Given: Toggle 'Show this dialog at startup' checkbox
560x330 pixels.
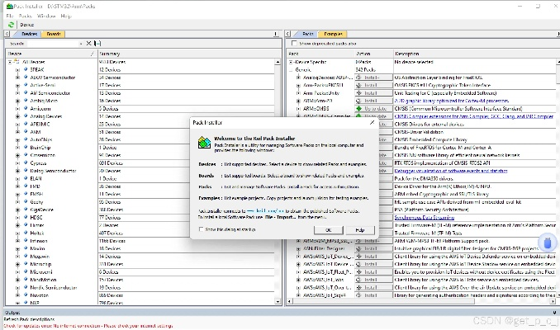Looking at the screenshot, I should (201, 229).
